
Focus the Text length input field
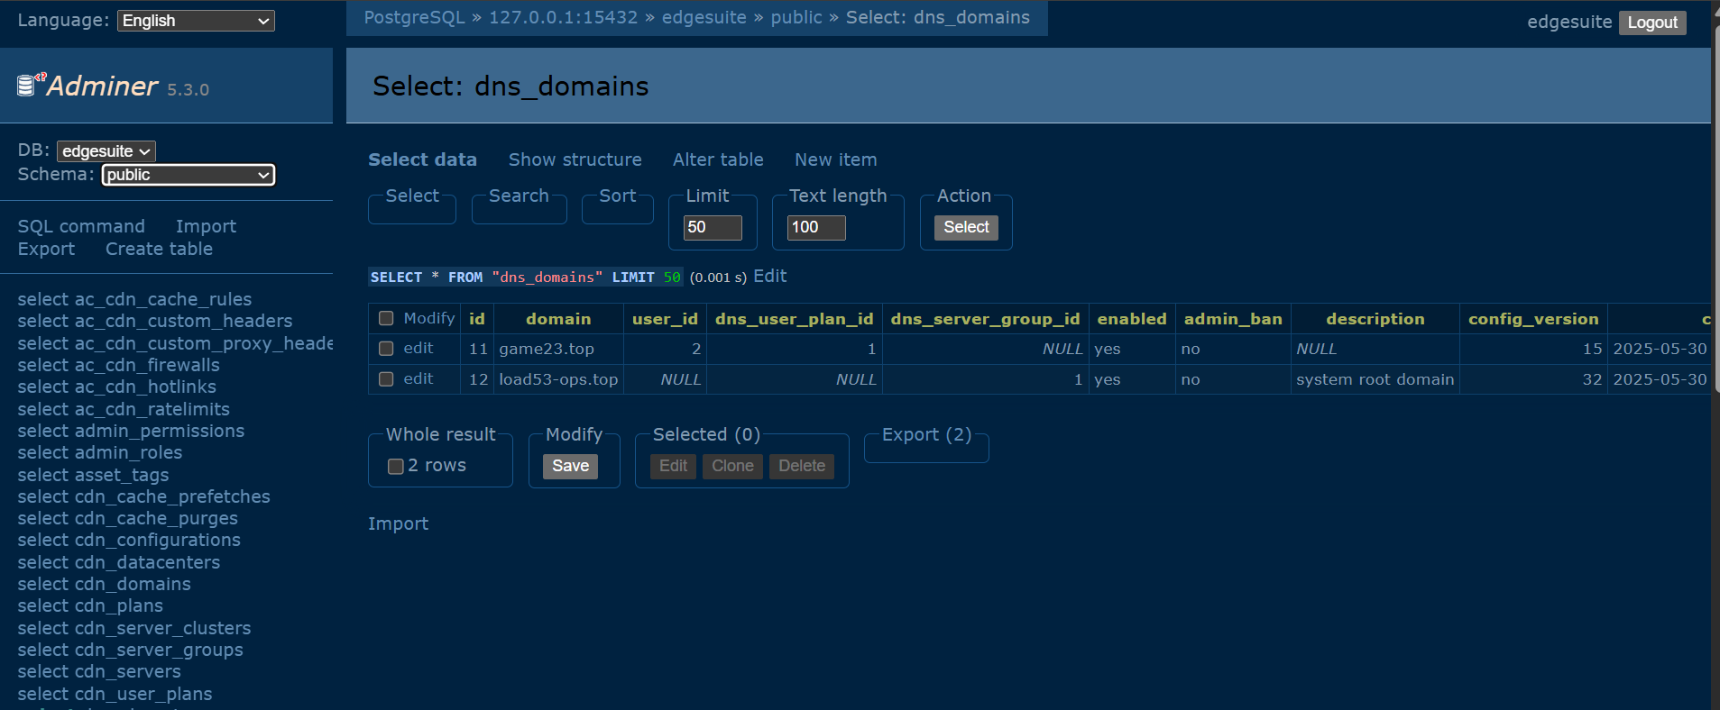pyautogui.click(x=816, y=227)
